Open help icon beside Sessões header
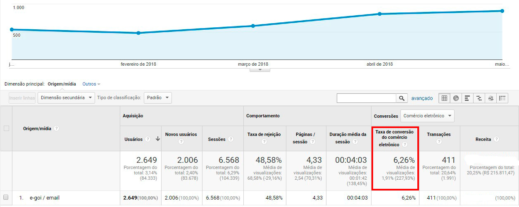 (231, 139)
